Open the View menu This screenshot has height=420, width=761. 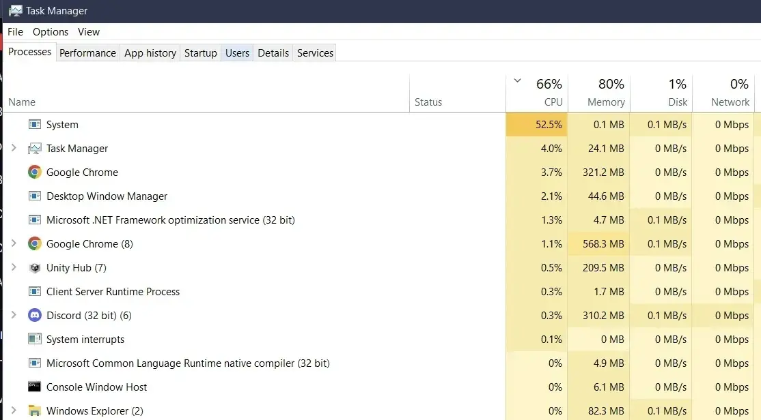tap(89, 31)
